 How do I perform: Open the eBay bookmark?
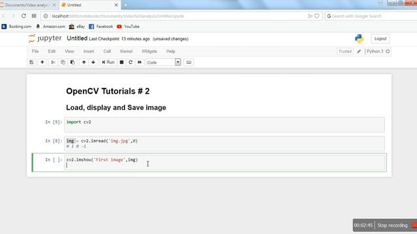(77, 27)
